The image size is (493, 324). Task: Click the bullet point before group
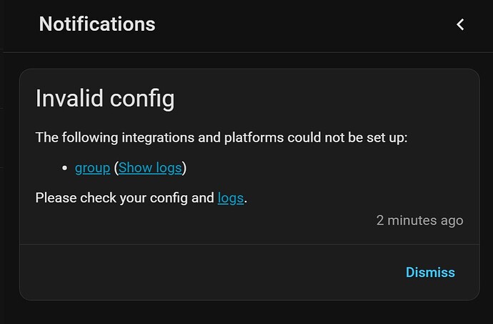point(65,169)
